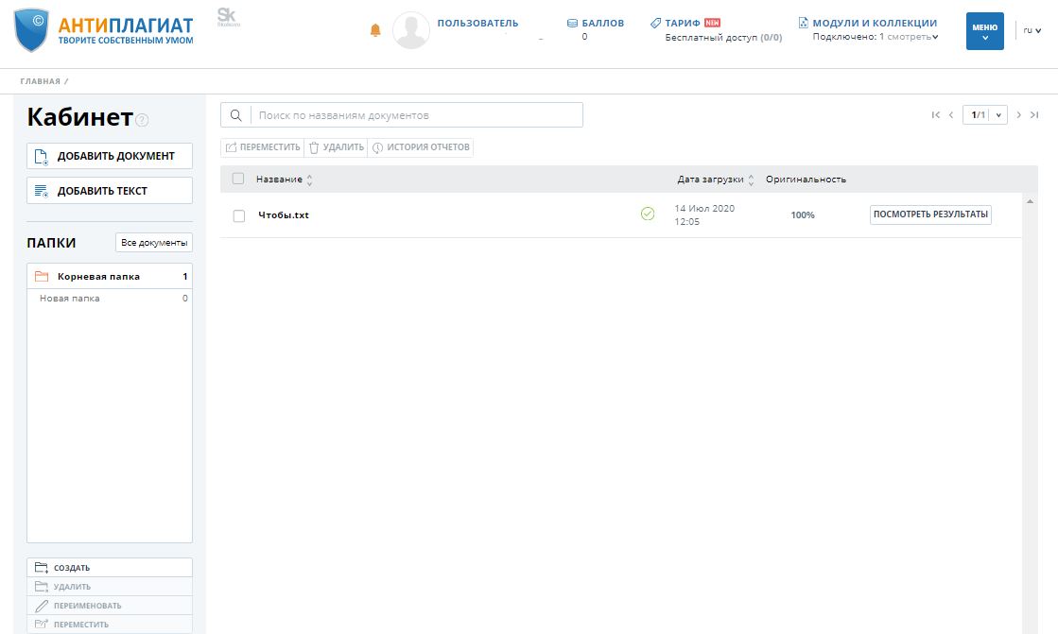The width and height of the screenshot is (1058, 634).
Task: Open the ТАРИФ link
Action: [683, 23]
